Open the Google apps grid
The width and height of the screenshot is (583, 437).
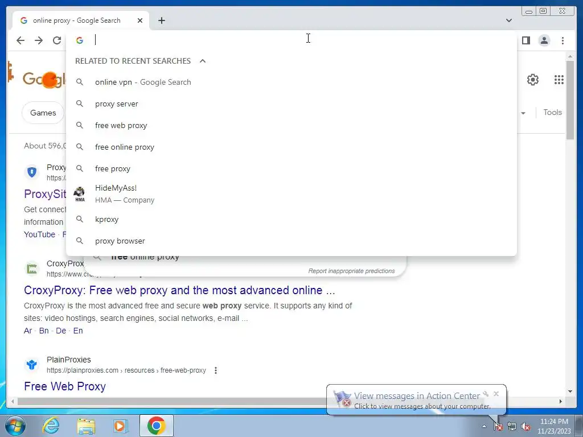point(559,80)
